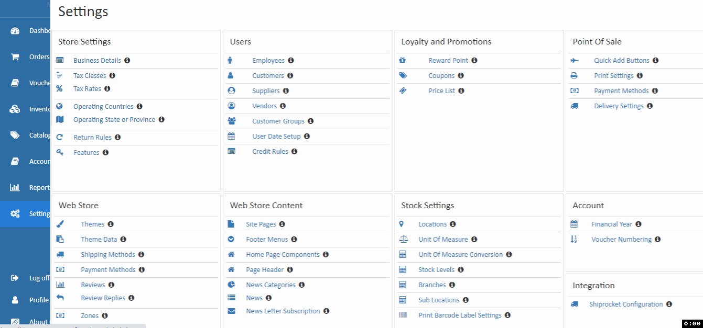Open Home Page Components link
Image resolution: width=703 pixels, height=328 pixels.
click(283, 255)
